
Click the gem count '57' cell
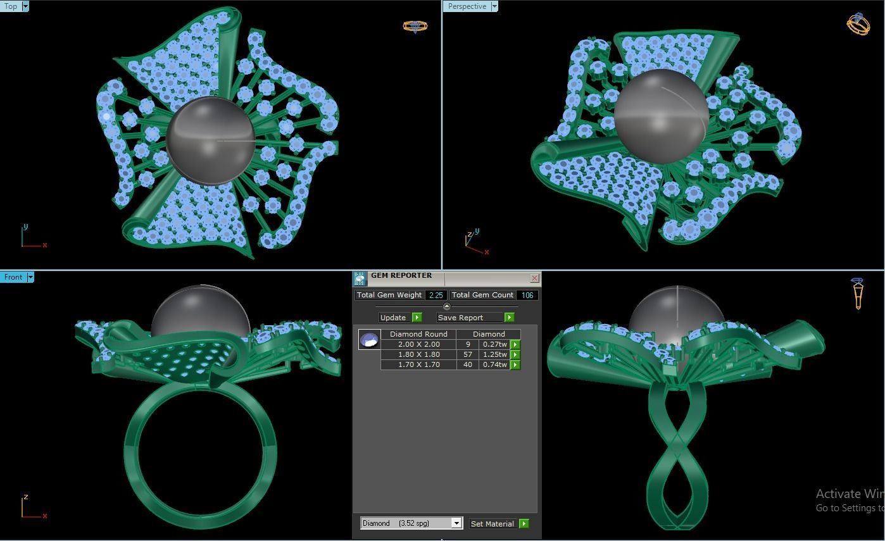tap(468, 354)
